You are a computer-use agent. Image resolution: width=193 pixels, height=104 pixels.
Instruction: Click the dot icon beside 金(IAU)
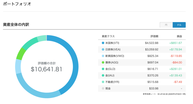(103, 75)
